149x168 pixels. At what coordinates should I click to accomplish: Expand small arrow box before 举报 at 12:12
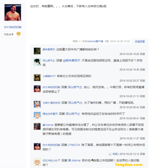[110, 154]
